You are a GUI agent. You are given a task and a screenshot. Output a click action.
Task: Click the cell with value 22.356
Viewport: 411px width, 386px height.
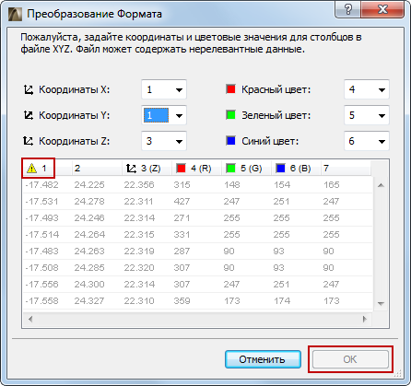coord(139,185)
